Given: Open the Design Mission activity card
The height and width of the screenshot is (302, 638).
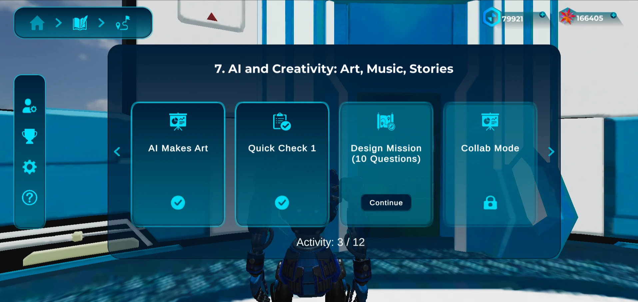Looking at the screenshot, I should 386,164.
